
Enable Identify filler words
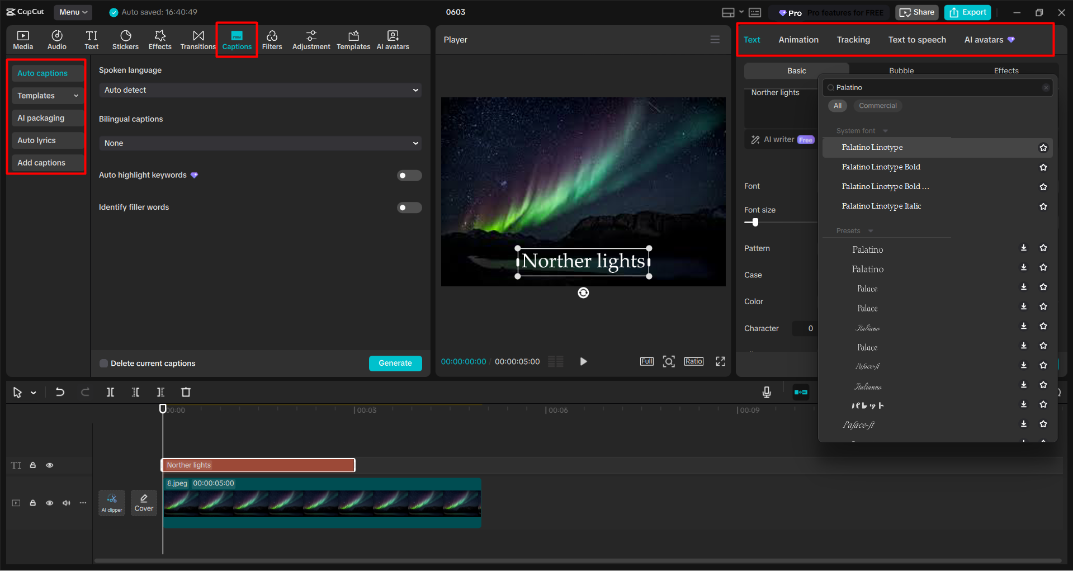tap(409, 207)
